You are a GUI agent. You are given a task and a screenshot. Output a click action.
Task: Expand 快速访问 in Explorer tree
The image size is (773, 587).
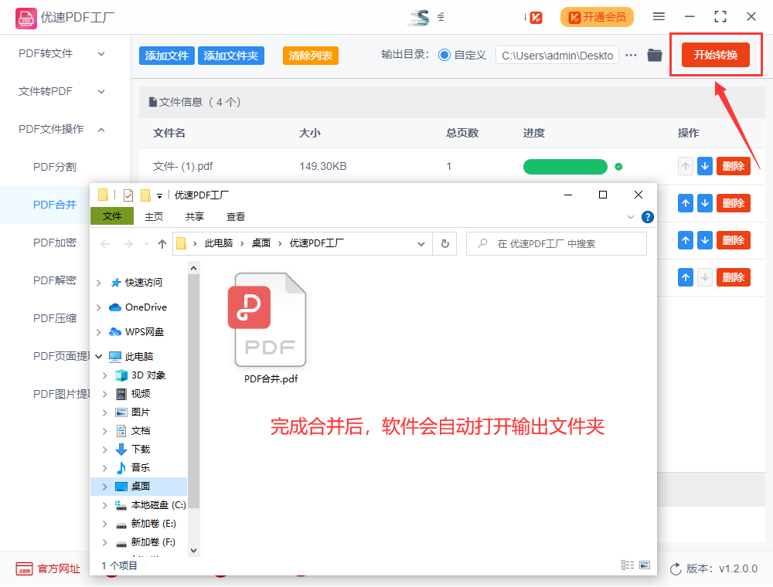pos(99,283)
